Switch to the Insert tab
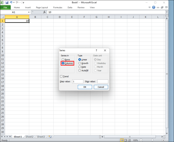174x142 pixels. point(28,7)
